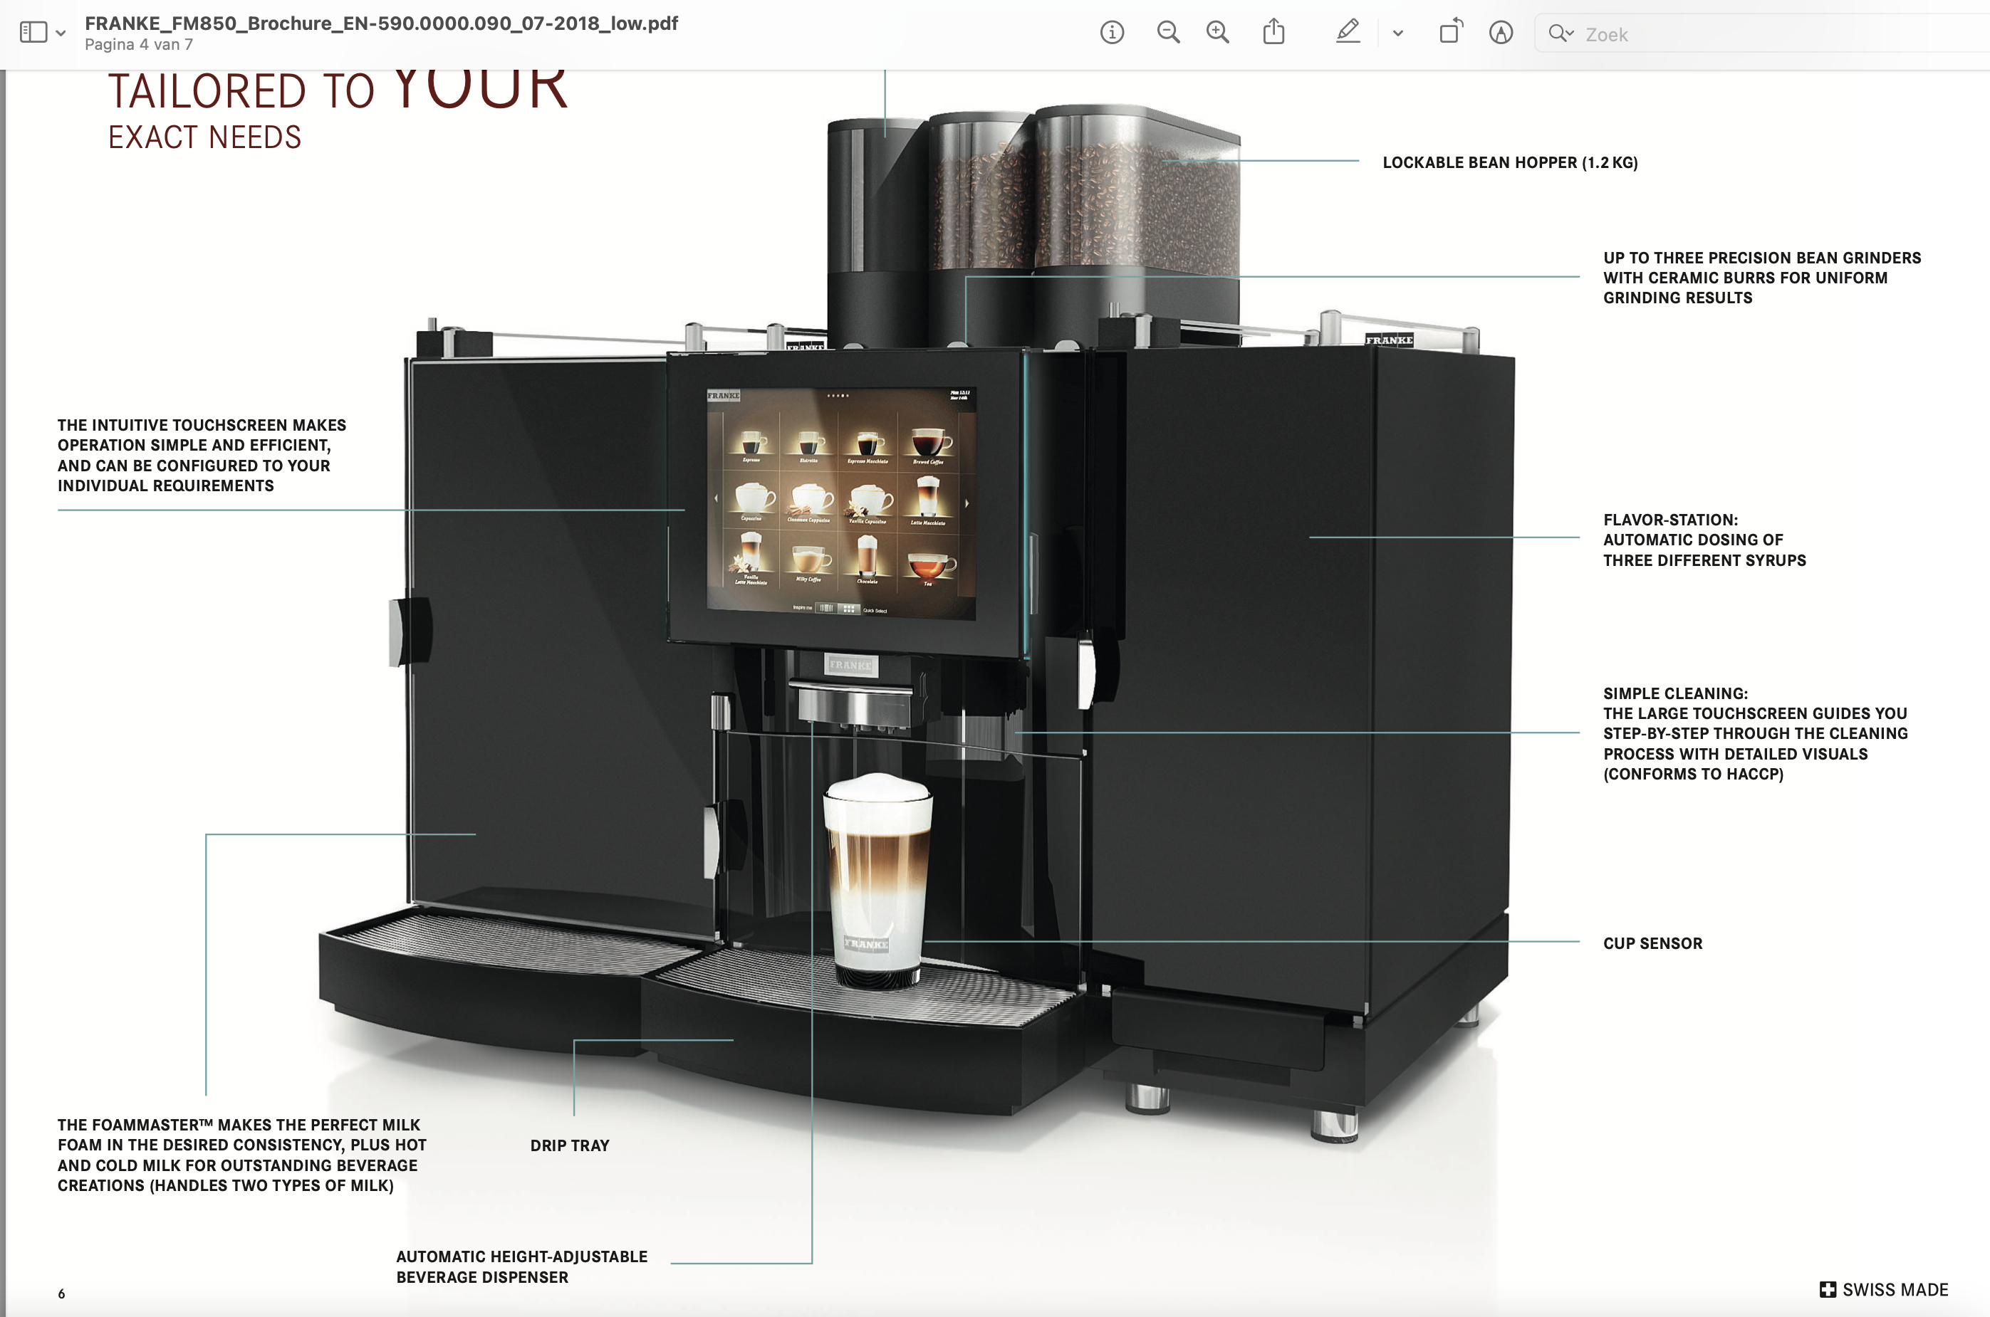Rotate the page with rotate icon

pyautogui.click(x=1451, y=32)
